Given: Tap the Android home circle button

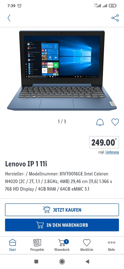Looking at the screenshot, I should point(62,261).
